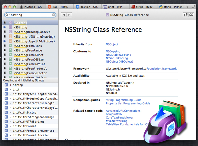
Task: Select highlighted NSString iOS result
Action: click(30, 23)
